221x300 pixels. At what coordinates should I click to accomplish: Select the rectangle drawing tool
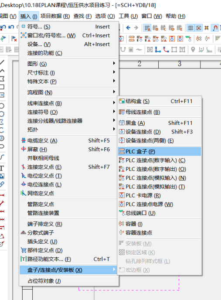pos(2,87)
